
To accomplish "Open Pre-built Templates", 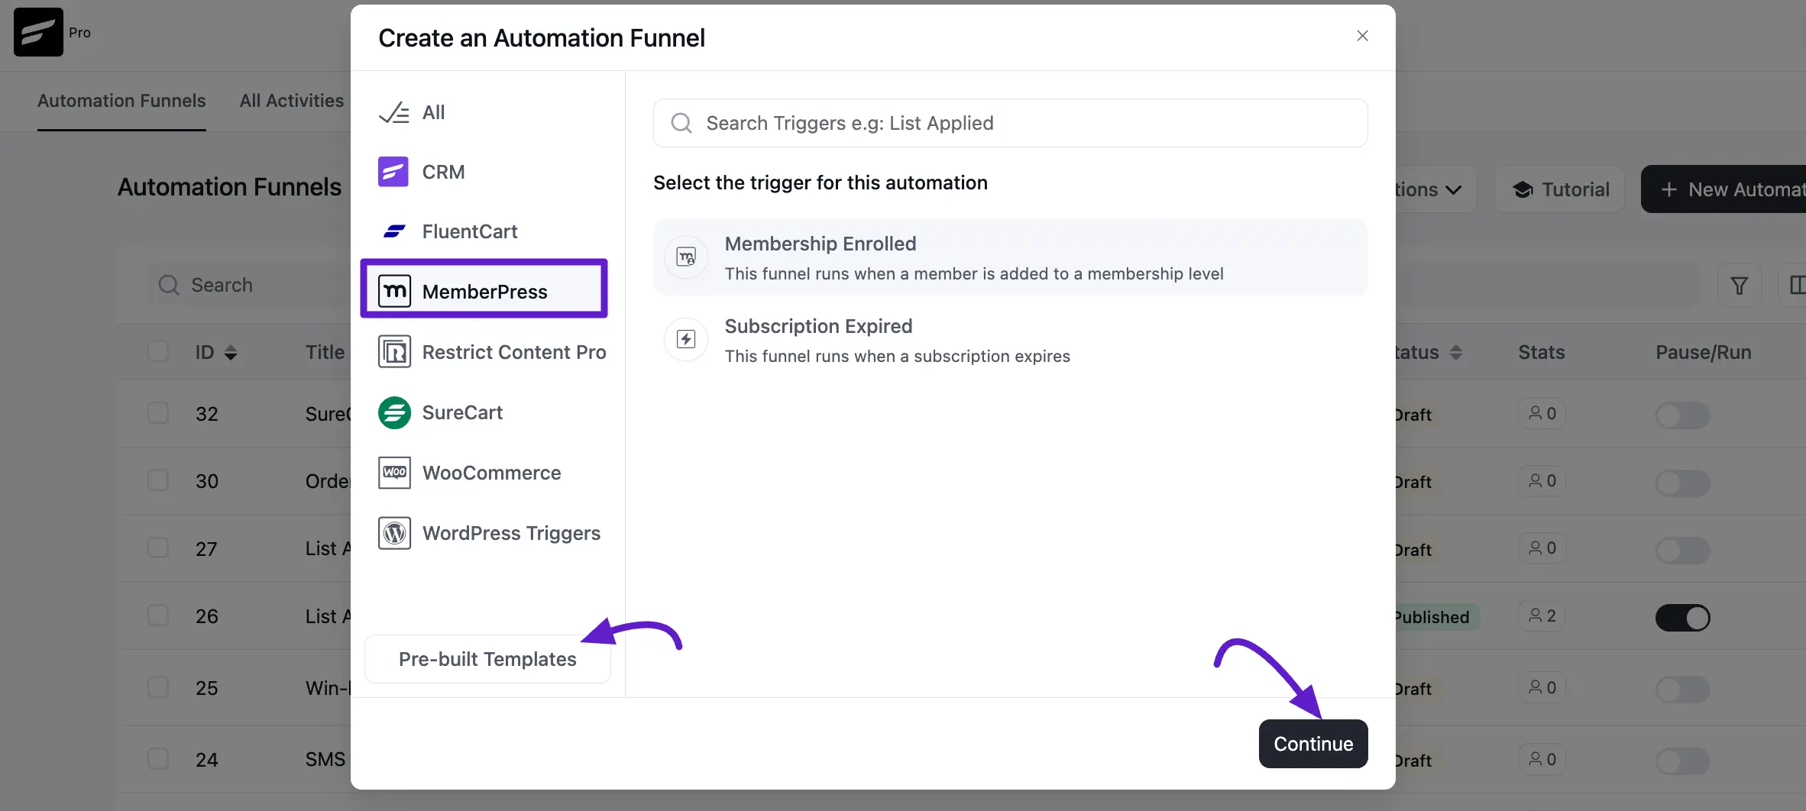I will tap(487, 659).
